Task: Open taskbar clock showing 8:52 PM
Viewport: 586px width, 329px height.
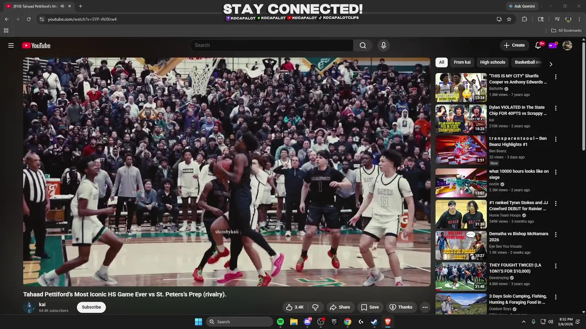Action: pyautogui.click(x=566, y=322)
